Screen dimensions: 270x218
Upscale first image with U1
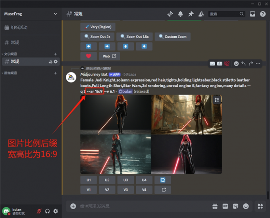point(89,180)
